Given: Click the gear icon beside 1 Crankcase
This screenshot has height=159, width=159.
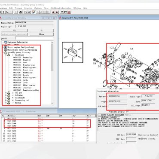Looking at the screenshot, I should (x=9, y=55).
